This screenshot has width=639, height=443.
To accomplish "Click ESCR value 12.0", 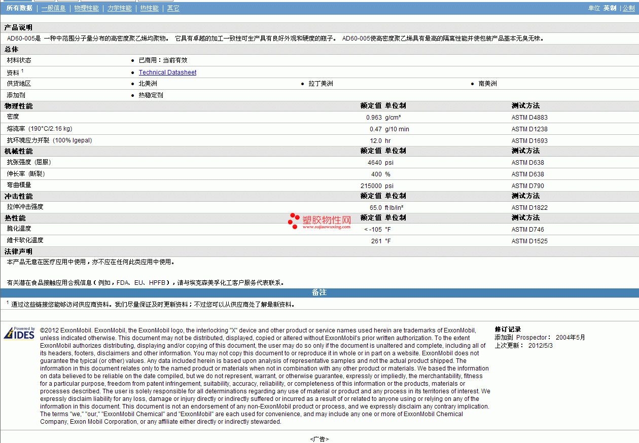I will [x=376, y=141].
